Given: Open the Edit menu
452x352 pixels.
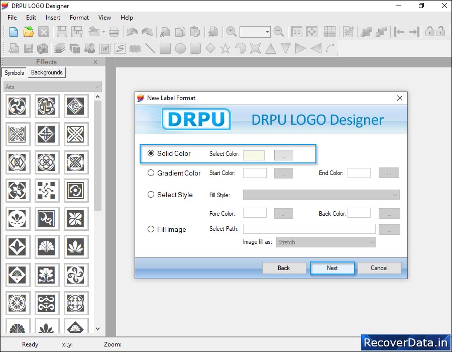Looking at the screenshot, I should (31, 18).
